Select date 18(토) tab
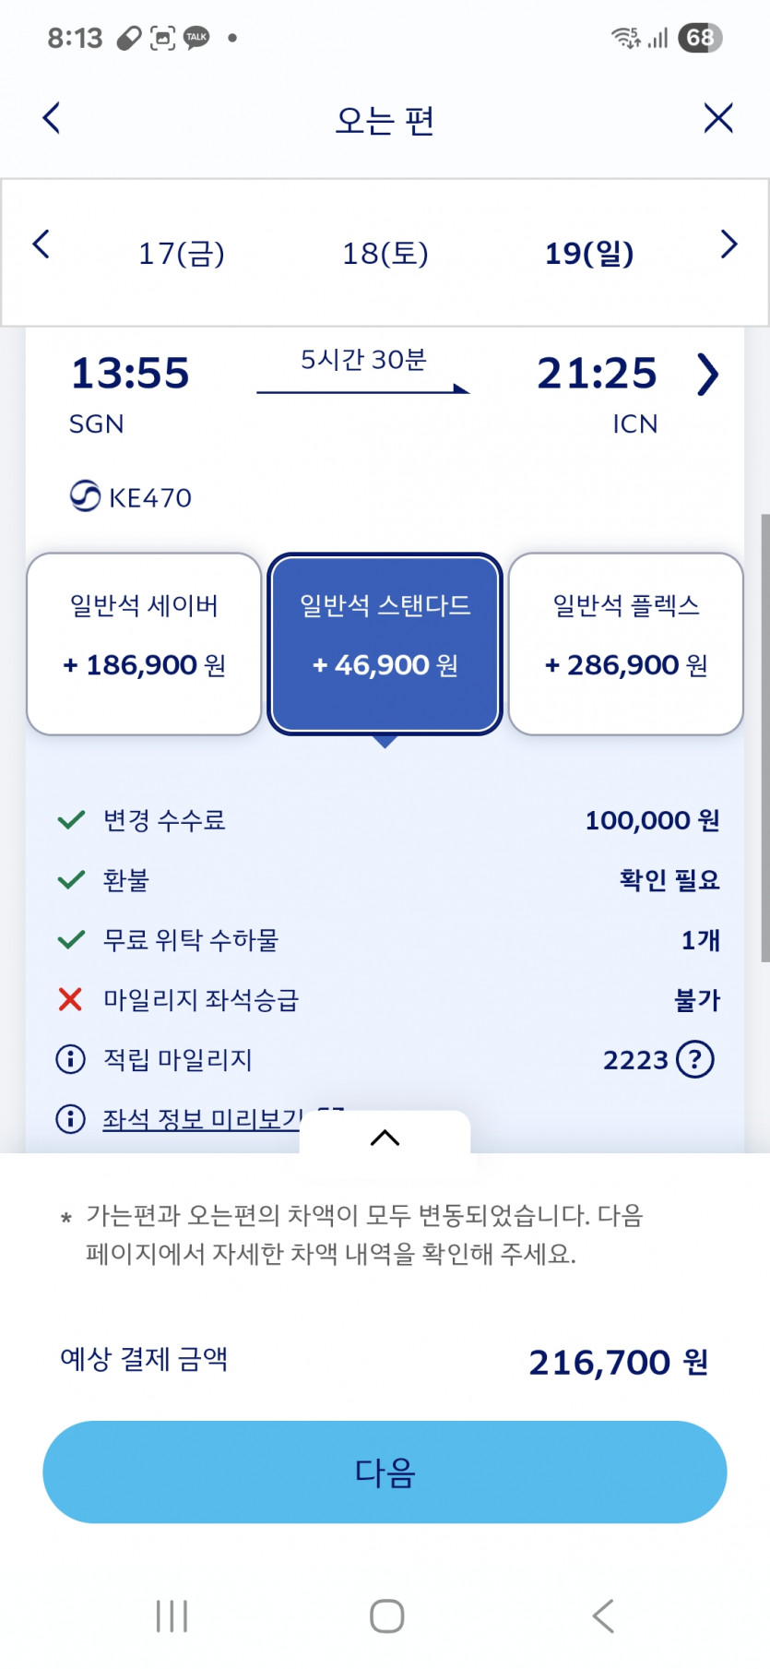 pos(385,254)
